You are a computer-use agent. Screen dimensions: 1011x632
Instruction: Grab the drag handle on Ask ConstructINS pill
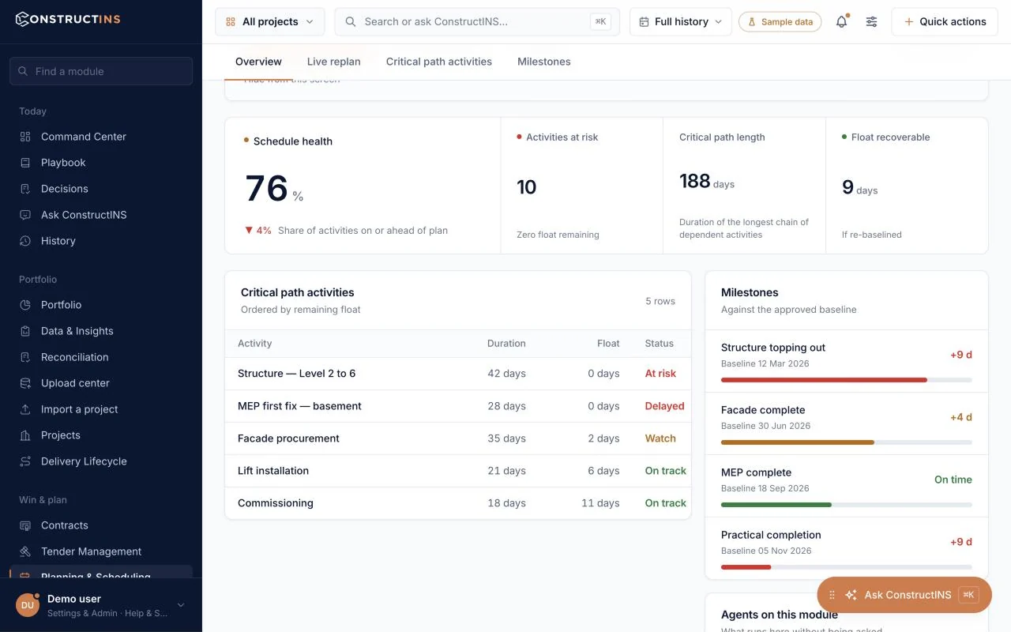pos(832,595)
